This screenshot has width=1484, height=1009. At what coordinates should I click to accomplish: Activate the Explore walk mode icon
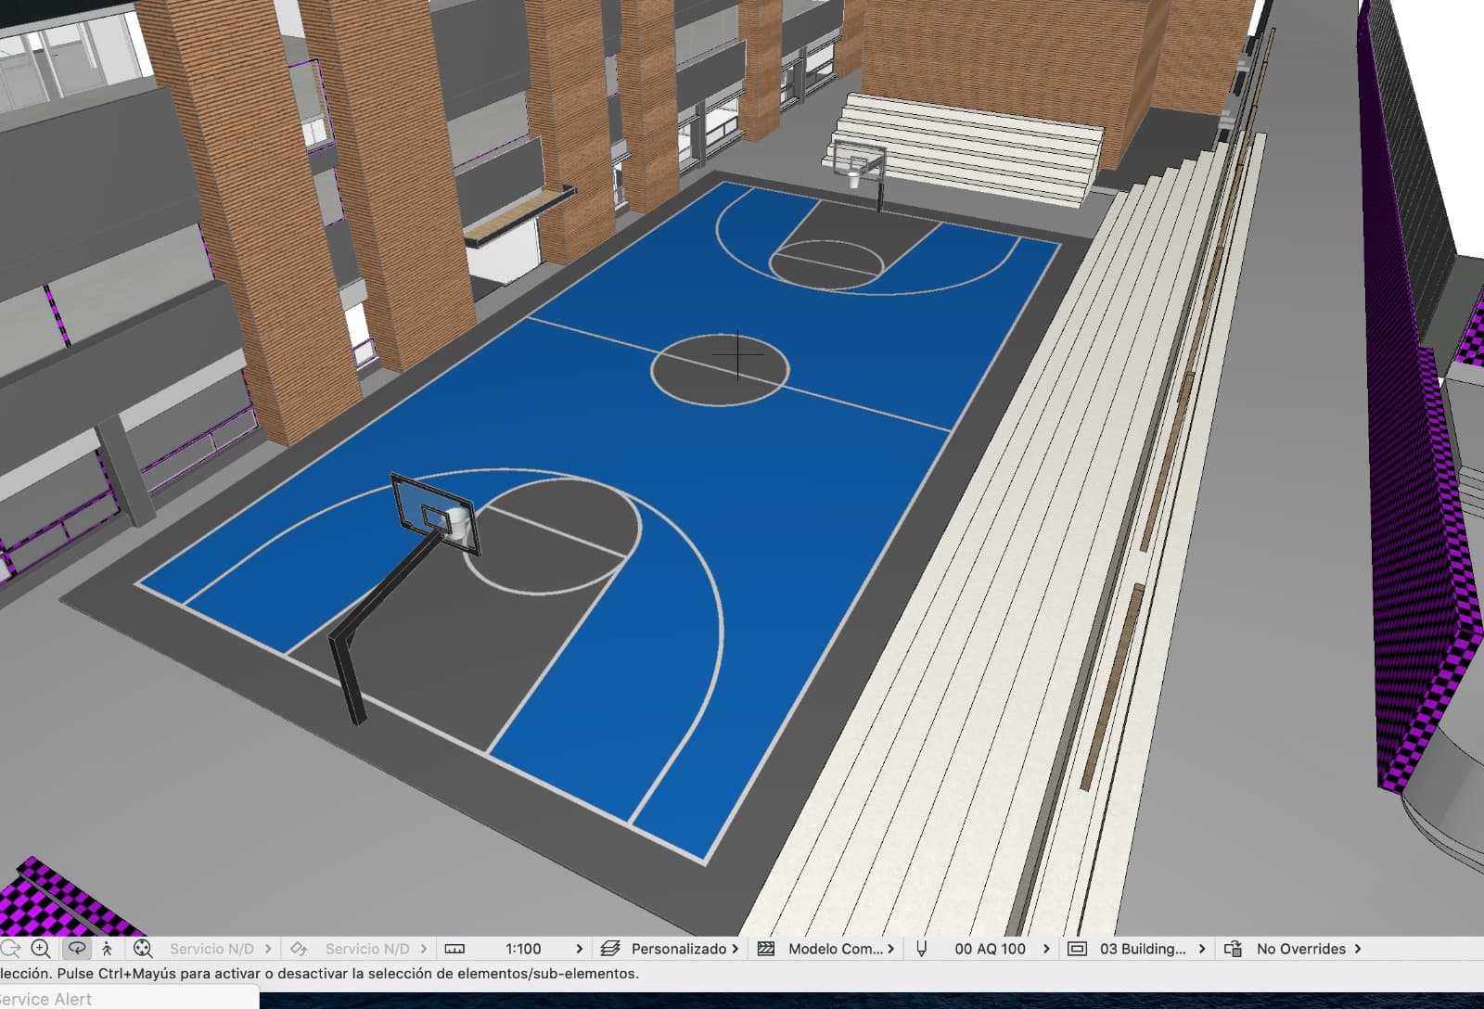click(x=108, y=949)
